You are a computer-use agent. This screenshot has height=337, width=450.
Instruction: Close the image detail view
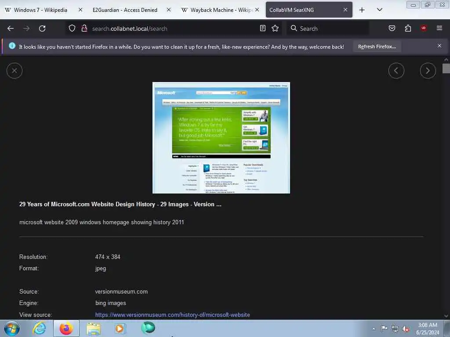(15, 71)
